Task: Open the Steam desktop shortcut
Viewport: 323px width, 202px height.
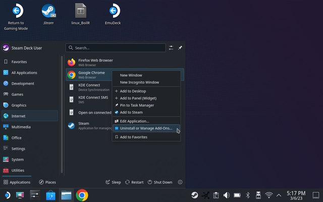Action: pos(48,15)
